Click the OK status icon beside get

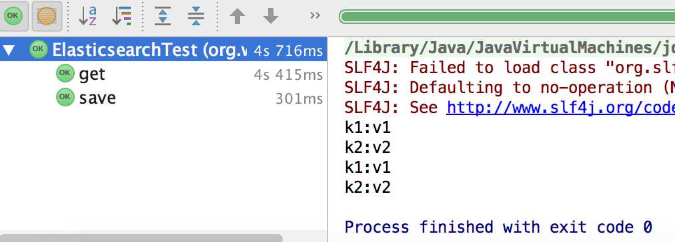coord(65,73)
